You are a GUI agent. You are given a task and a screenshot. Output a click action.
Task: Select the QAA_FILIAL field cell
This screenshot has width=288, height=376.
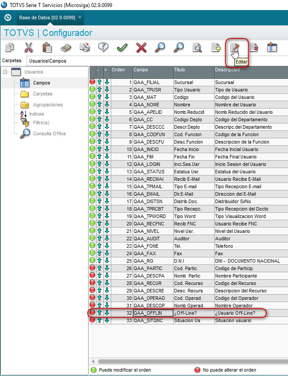pyautogui.click(x=153, y=82)
